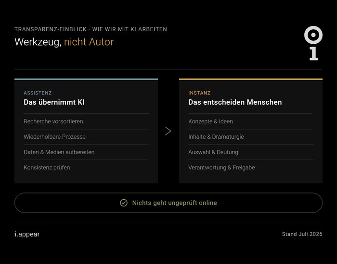
Task: Select the 'Inhalte & Dramaturgie' row
Action: click(x=251, y=137)
